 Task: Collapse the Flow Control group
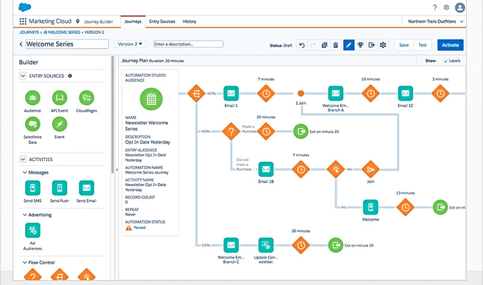click(x=25, y=262)
